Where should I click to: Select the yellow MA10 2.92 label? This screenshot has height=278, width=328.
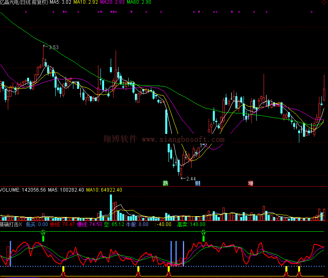tap(85, 2)
